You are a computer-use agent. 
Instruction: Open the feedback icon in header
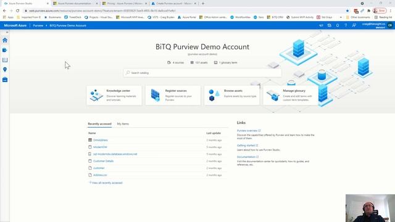pyautogui.click(x=354, y=25)
